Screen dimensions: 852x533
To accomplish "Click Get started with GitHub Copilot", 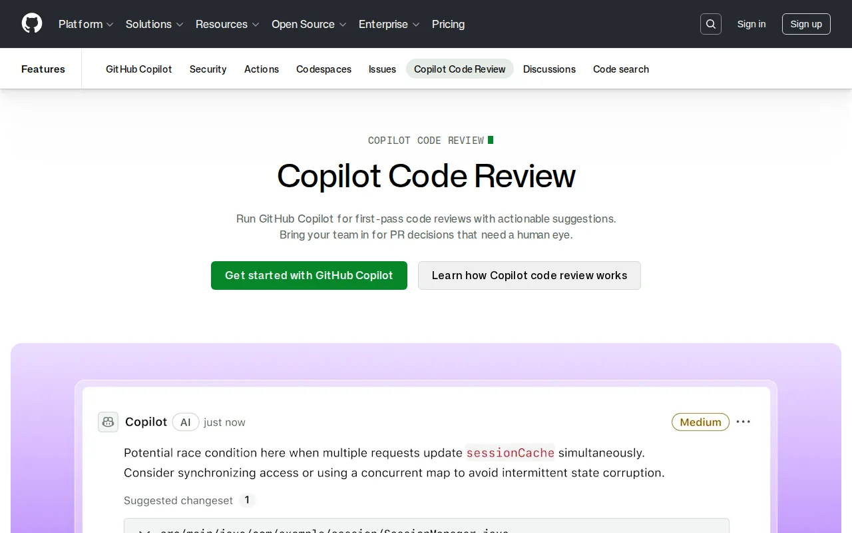I will pyautogui.click(x=309, y=275).
